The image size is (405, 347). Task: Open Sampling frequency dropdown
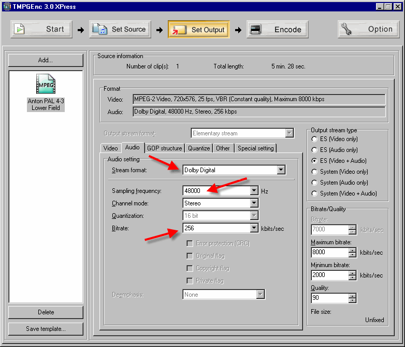[x=254, y=191]
